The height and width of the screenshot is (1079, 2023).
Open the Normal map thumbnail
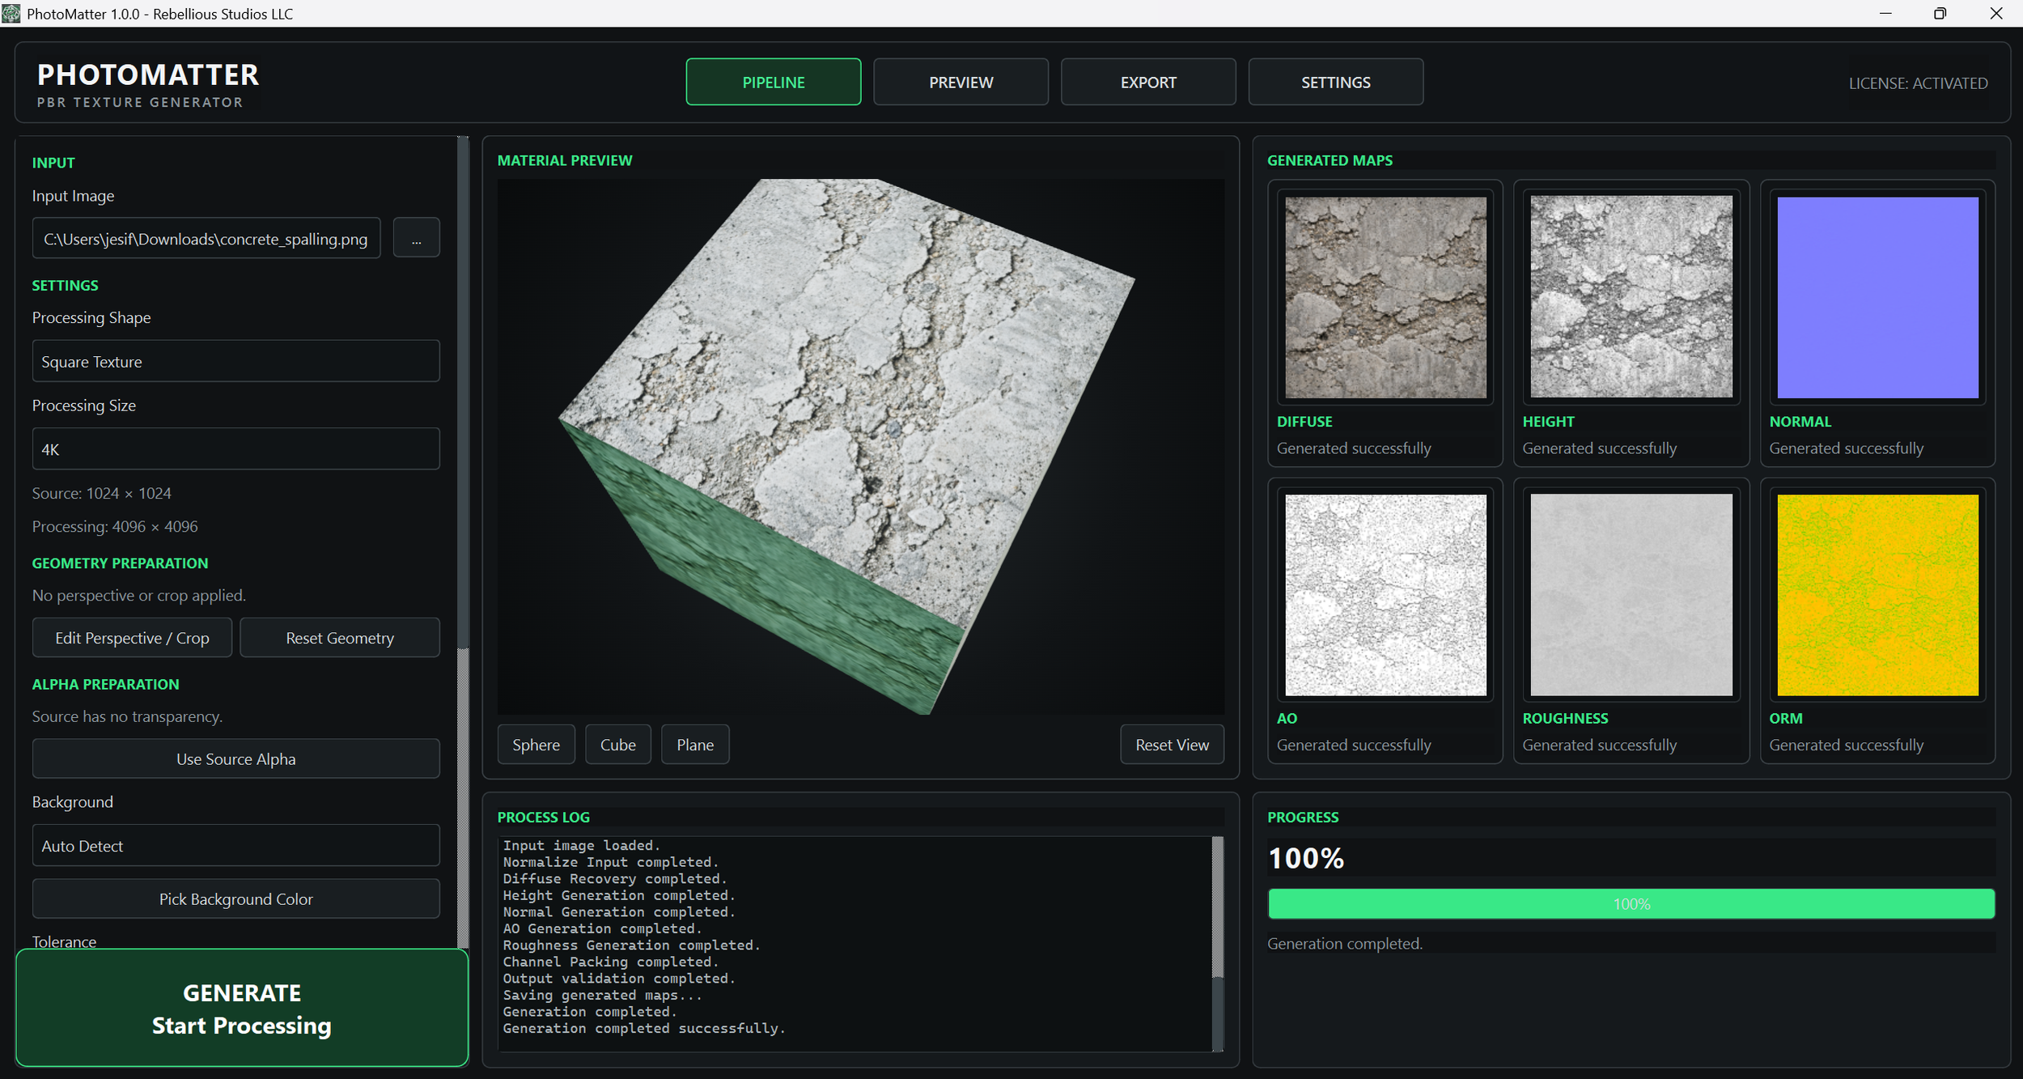click(x=1877, y=297)
